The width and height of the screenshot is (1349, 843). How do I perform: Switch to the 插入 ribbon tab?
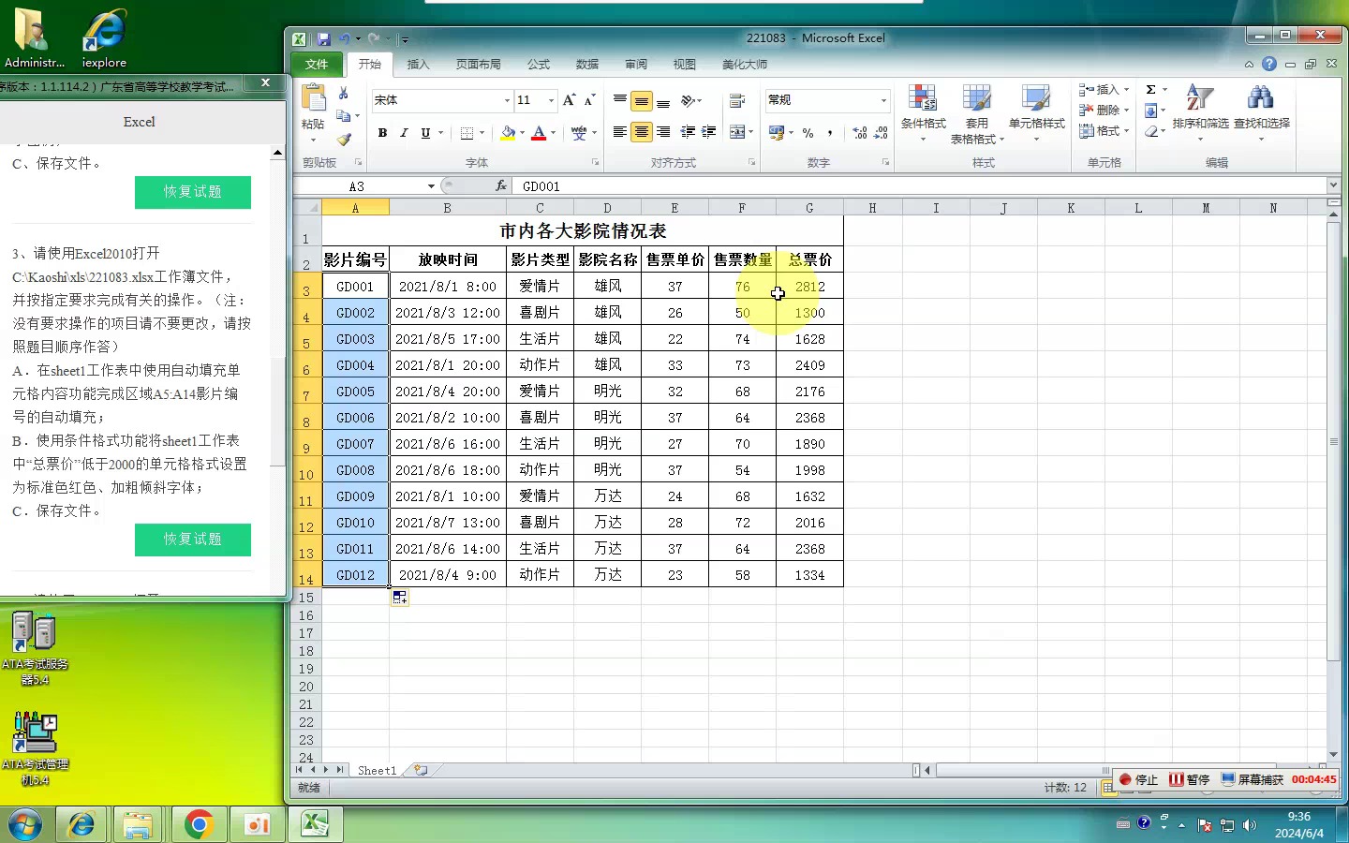[x=418, y=64]
